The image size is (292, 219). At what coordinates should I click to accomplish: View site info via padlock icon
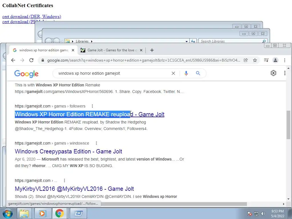[43, 60]
